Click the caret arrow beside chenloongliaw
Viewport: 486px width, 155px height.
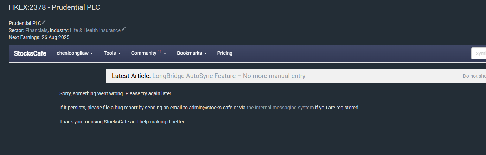pyautogui.click(x=92, y=53)
